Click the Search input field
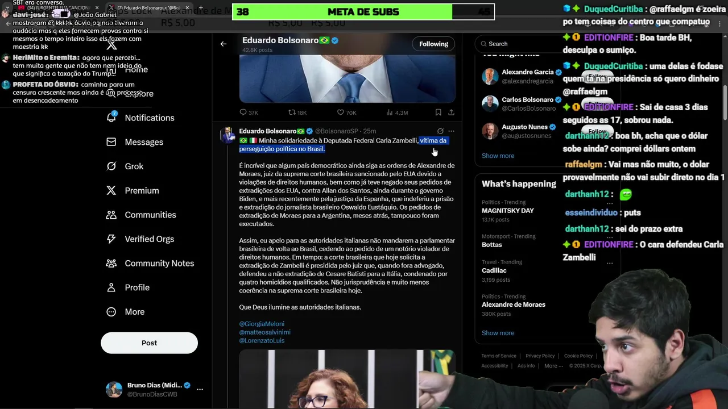This screenshot has width=728, height=409. pyautogui.click(x=520, y=44)
